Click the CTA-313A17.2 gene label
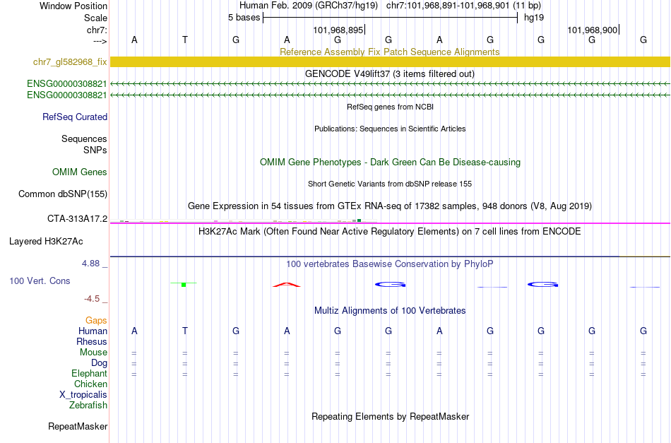Screen dimensions: 671x443 [x=78, y=219]
